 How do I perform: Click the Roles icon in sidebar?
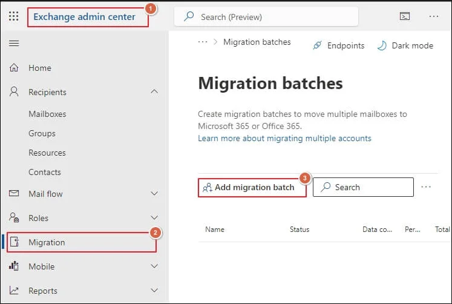click(x=14, y=217)
